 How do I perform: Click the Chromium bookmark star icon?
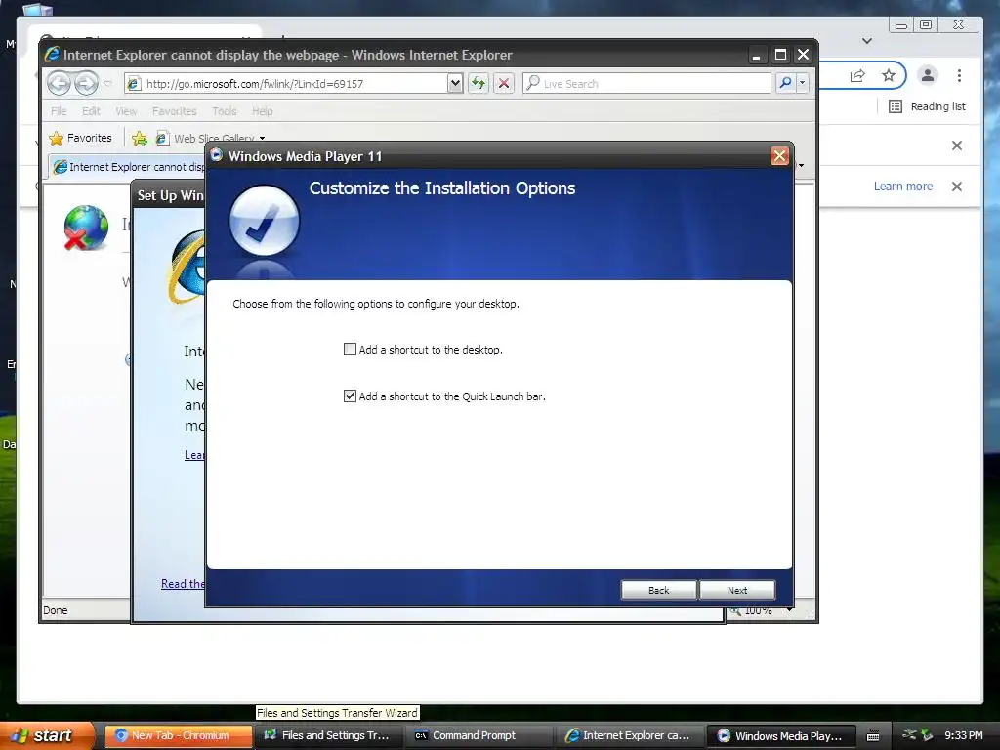[x=889, y=76]
